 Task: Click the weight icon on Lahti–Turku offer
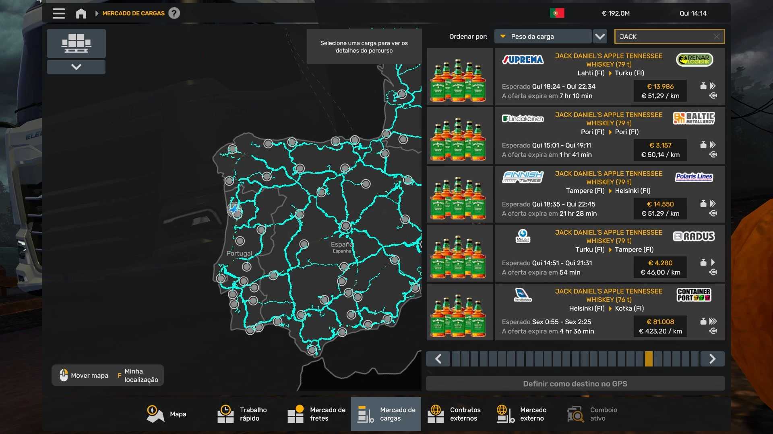(703, 86)
